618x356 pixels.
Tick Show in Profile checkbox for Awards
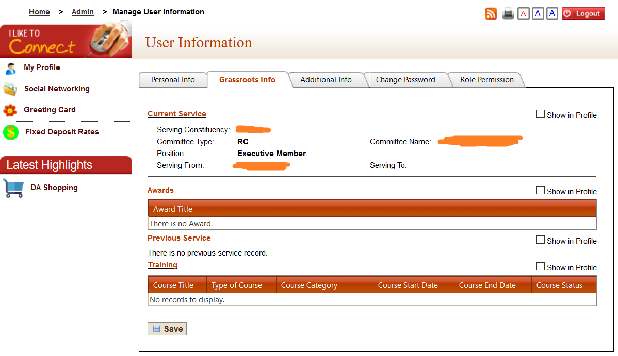541,191
